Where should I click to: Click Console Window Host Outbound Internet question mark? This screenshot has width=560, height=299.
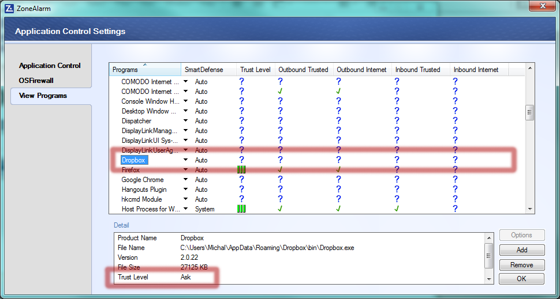click(338, 101)
